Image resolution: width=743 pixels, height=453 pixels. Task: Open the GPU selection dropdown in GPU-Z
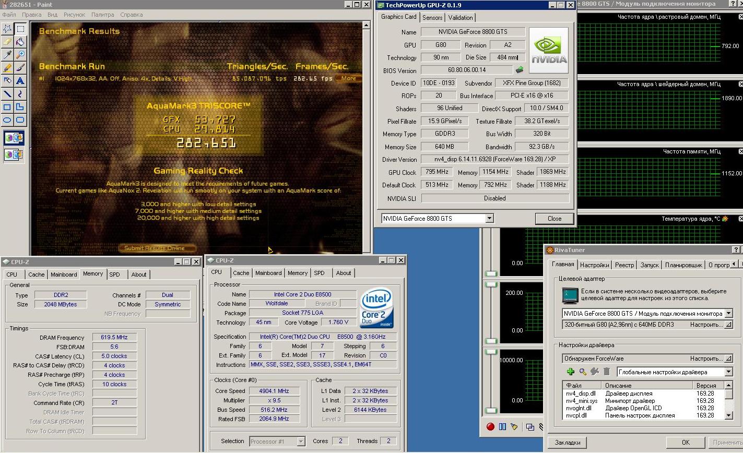coord(489,219)
